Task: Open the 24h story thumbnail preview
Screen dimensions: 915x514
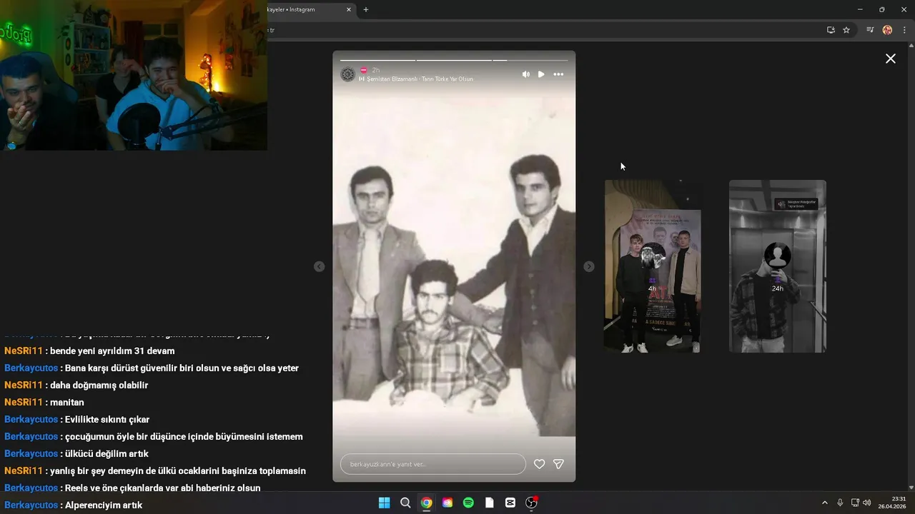Action: coord(778,266)
